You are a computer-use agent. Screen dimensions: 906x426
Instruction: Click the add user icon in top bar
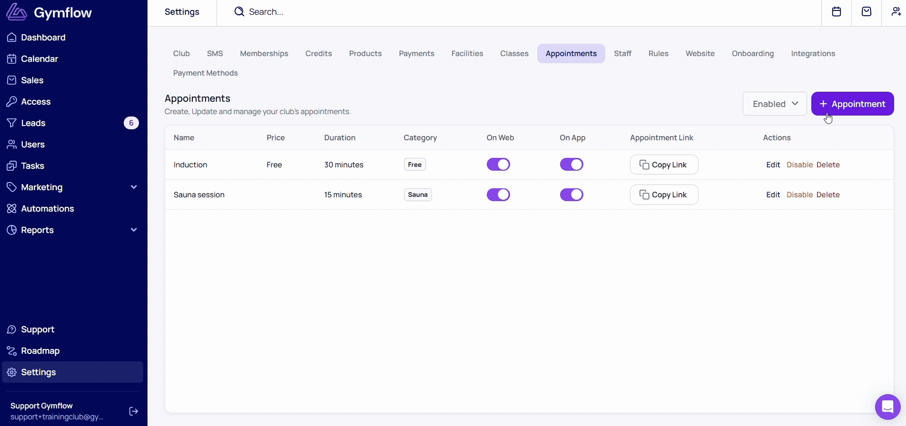tap(896, 12)
